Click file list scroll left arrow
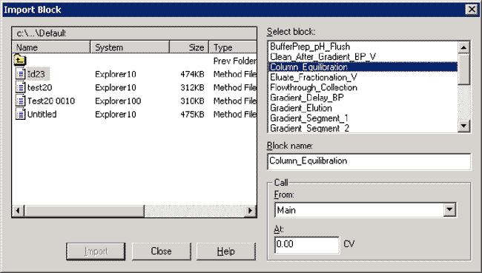The width and height of the screenshot is (482, 273). (18, 211)
